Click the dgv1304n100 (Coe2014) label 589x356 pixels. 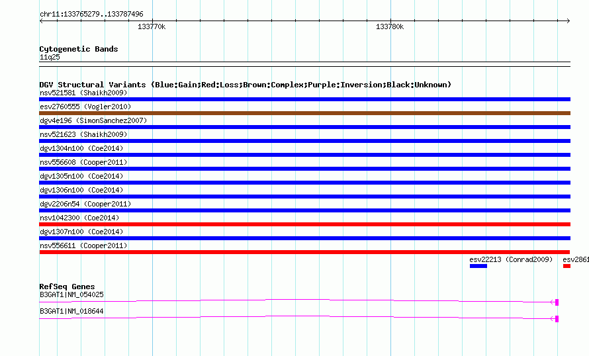81,148
